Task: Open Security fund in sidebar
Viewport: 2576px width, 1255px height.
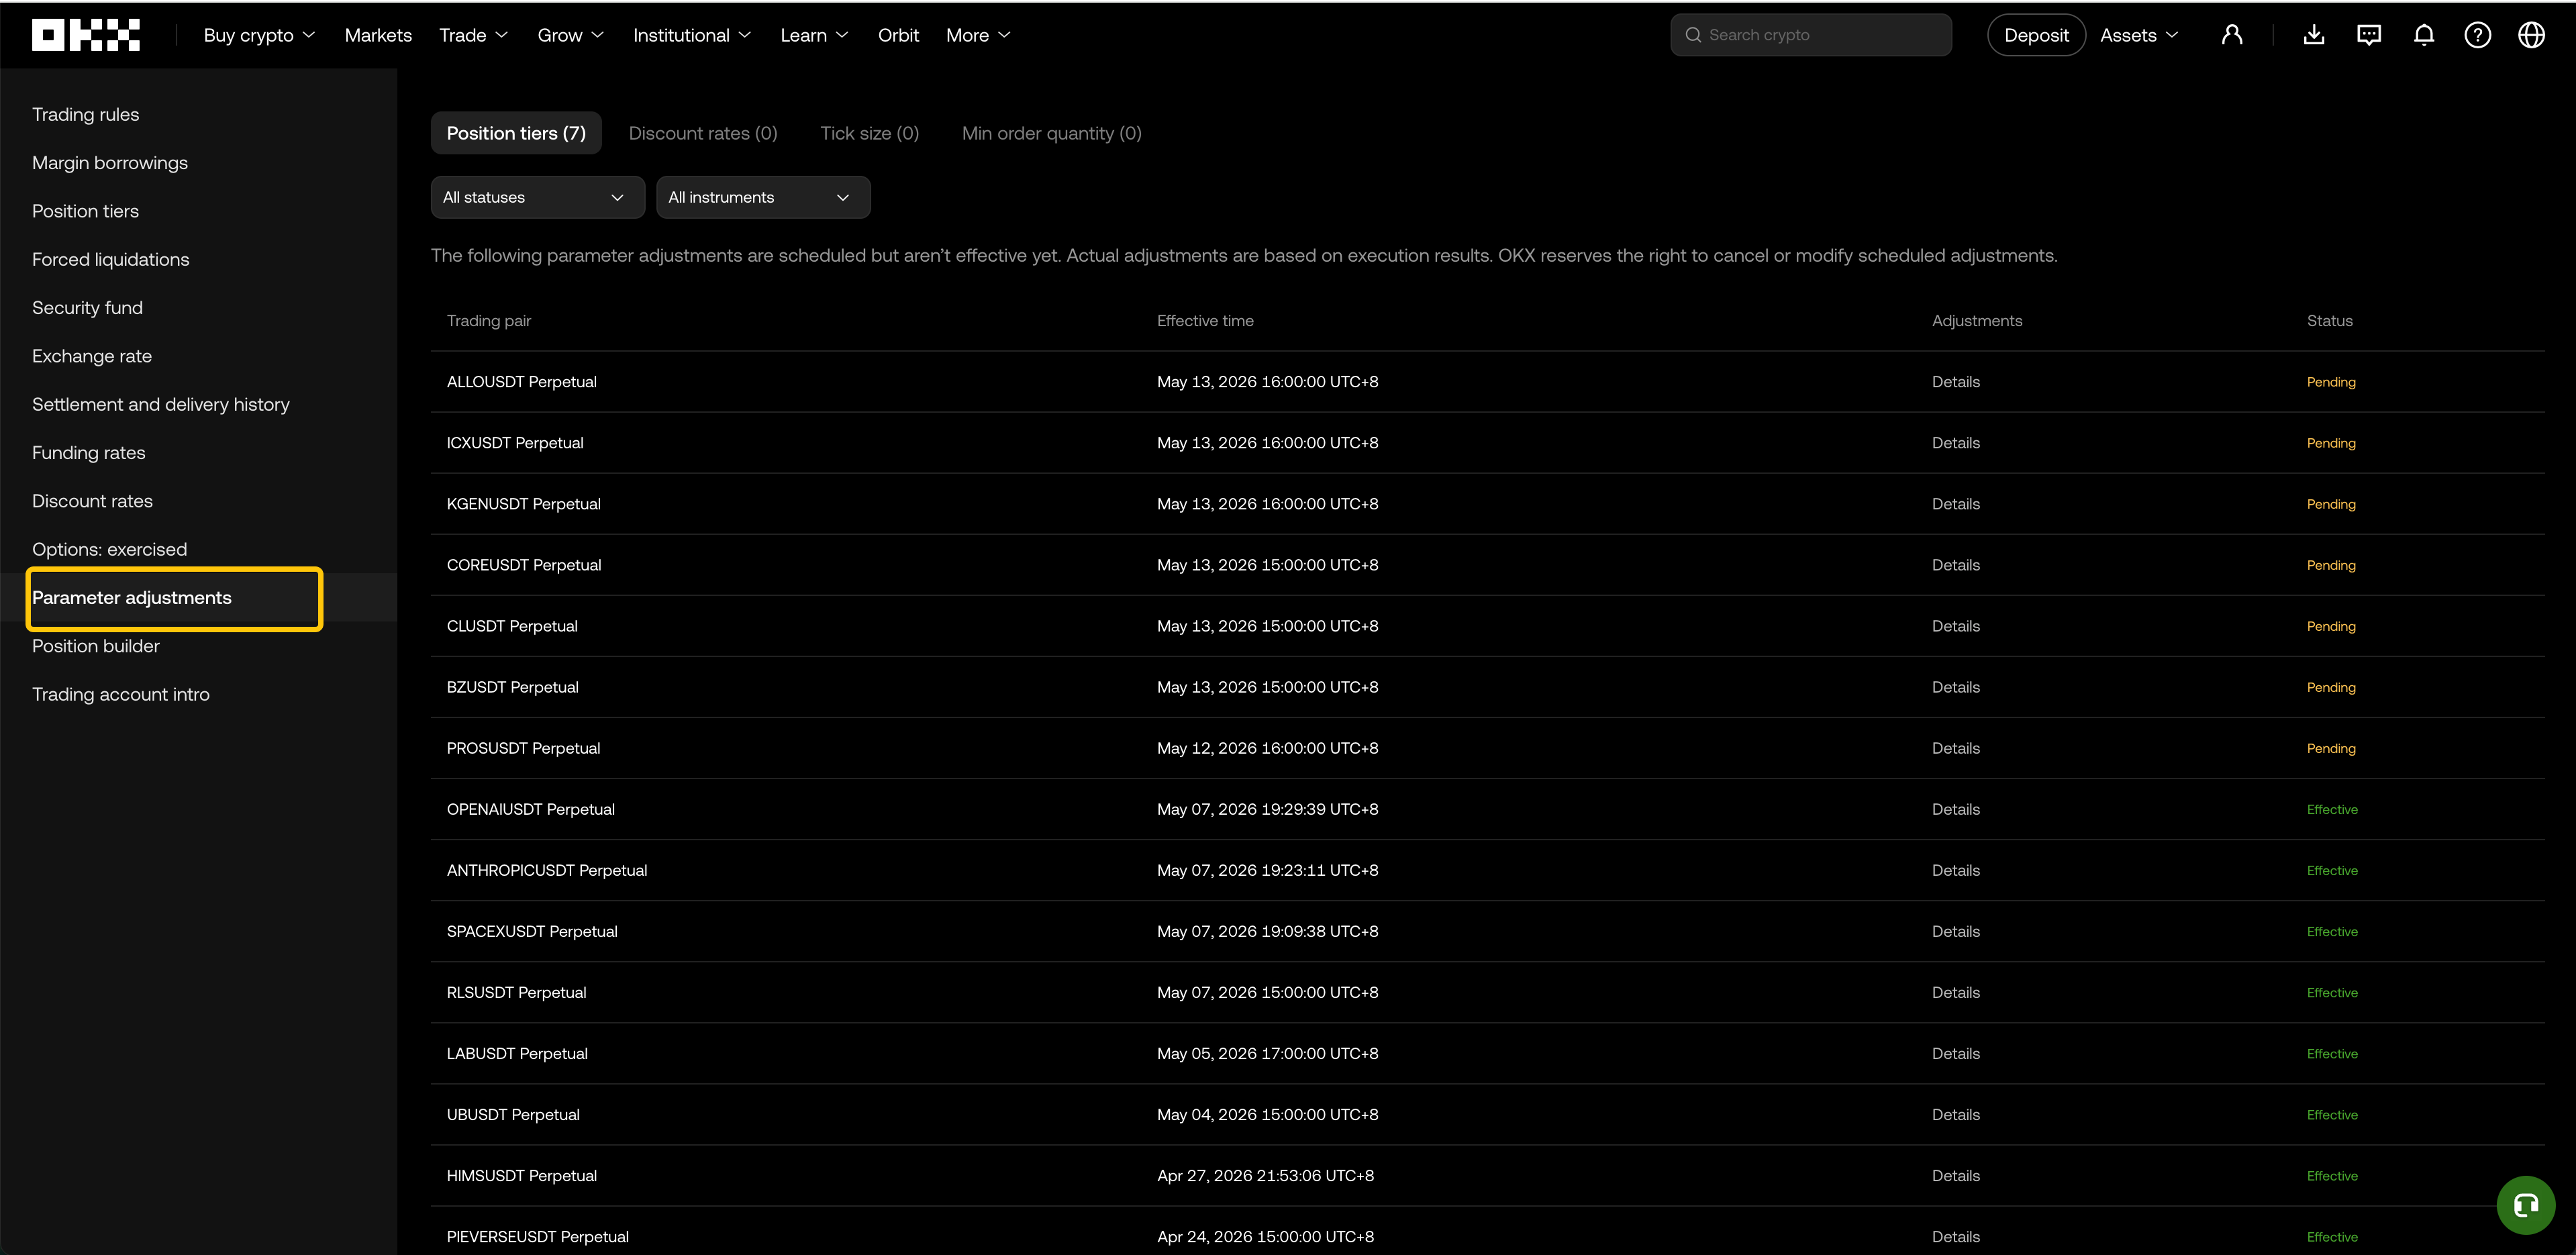Action: [88, 307]
